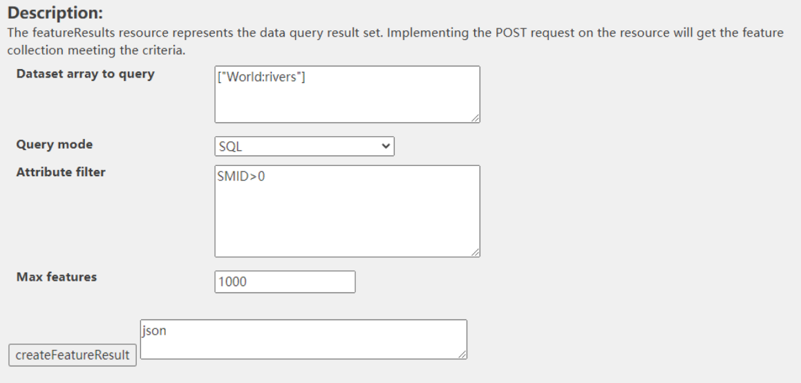Click the "Query mode" label
This screenshot has width=801, height=383.
pyautogui.click(x=54, y=144)
